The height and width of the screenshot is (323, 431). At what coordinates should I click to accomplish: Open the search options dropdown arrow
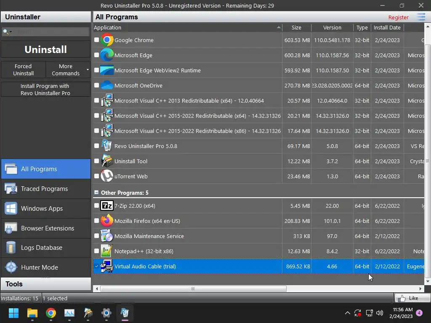coord(11,32)
